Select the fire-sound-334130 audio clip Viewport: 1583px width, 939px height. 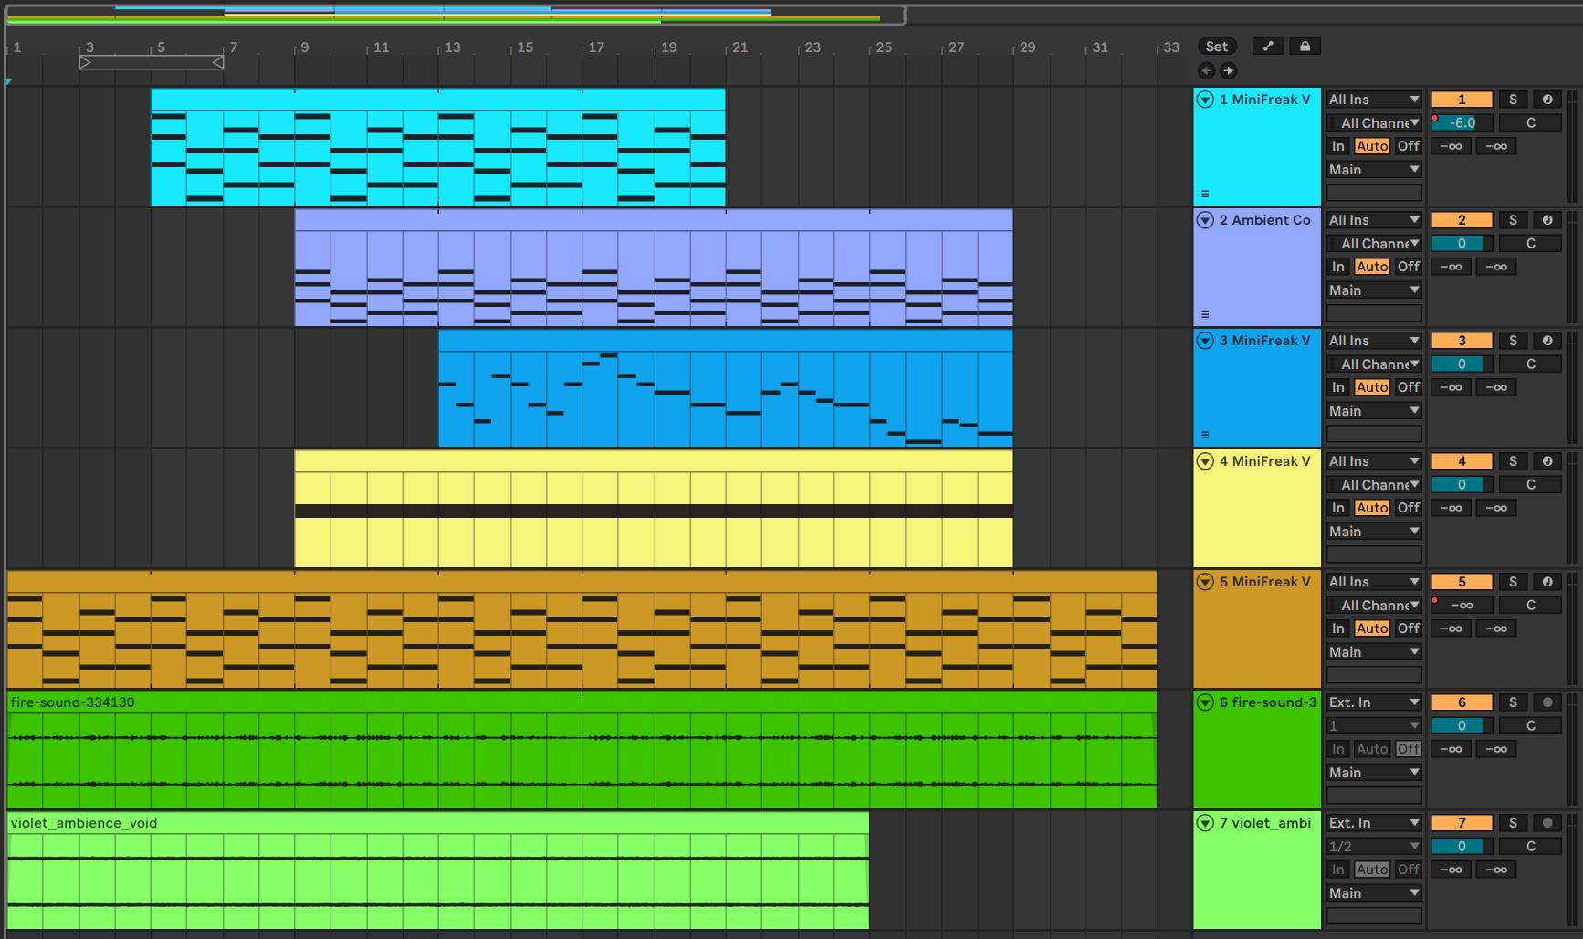pos(582,750)
